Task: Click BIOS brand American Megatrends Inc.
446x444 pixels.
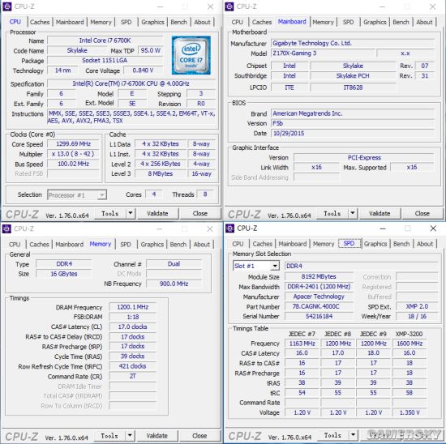Action: [353, 113]
